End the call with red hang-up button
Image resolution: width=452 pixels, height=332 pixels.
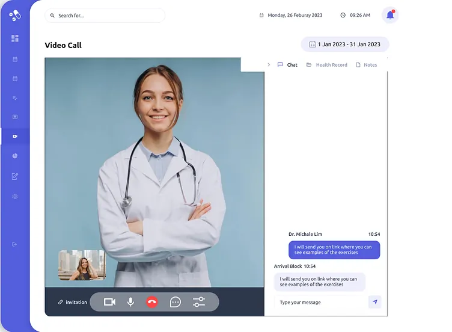pos(152,302)
